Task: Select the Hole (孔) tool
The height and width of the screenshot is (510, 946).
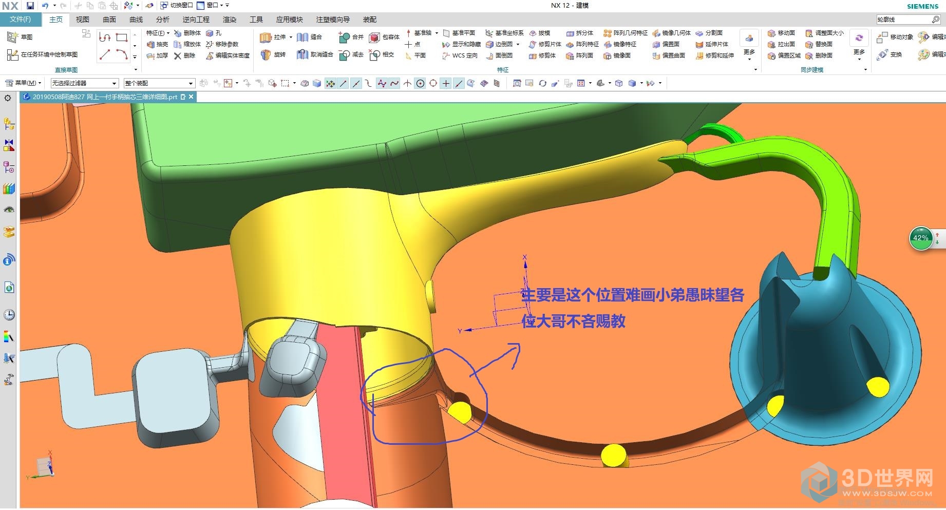Action: tap(214, 33)
